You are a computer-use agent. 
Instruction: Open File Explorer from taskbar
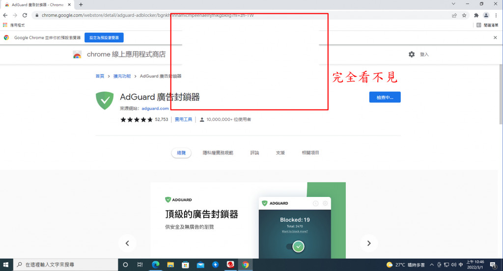[x=170, y=265]
